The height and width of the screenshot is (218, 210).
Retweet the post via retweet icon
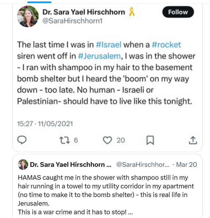pyautogui.click(x=65, y=140)
